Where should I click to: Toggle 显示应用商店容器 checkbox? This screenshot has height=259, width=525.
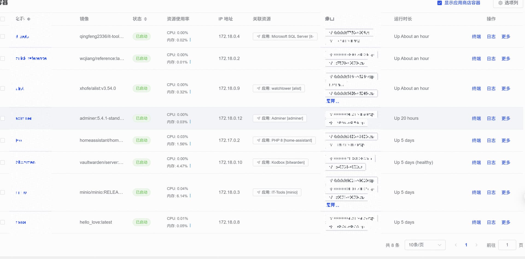point(440,3)
